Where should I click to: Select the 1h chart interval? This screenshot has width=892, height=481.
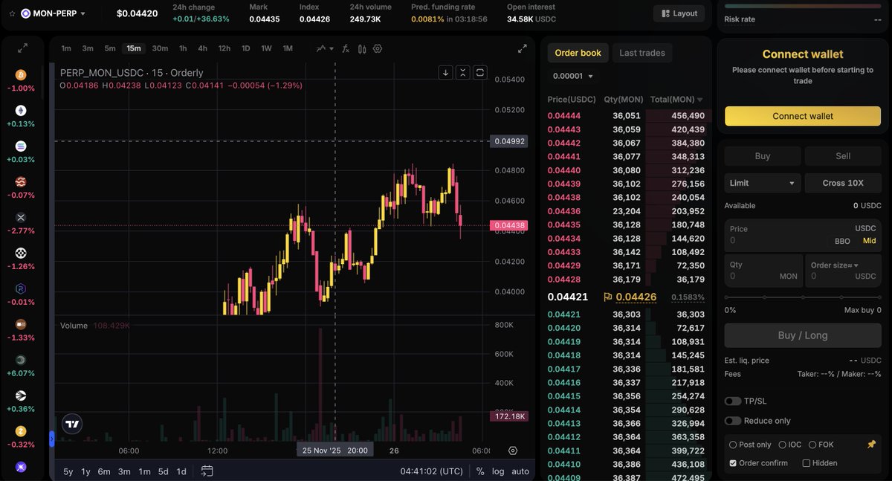click(183, 48)
